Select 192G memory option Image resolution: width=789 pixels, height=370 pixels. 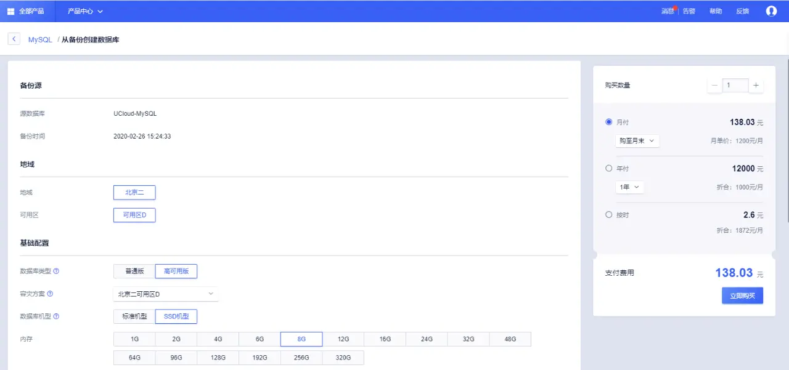coord(260,358)
